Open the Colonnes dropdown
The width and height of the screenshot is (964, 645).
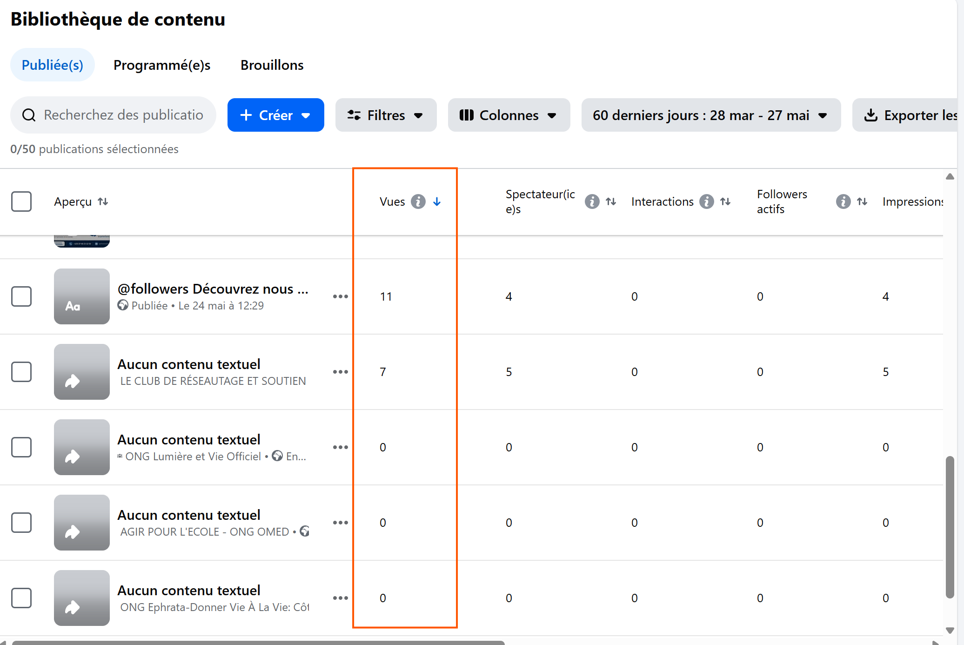[509, 115]
